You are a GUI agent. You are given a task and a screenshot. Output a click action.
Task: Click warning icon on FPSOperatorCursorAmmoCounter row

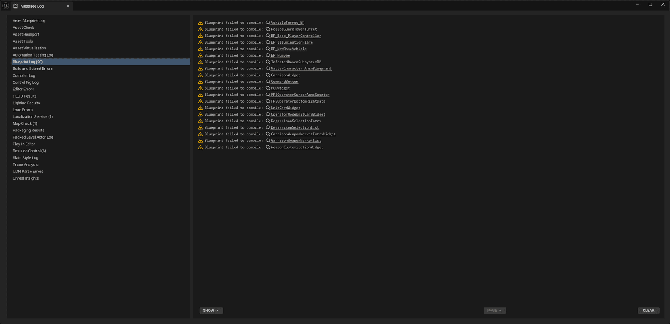point(201,95)
